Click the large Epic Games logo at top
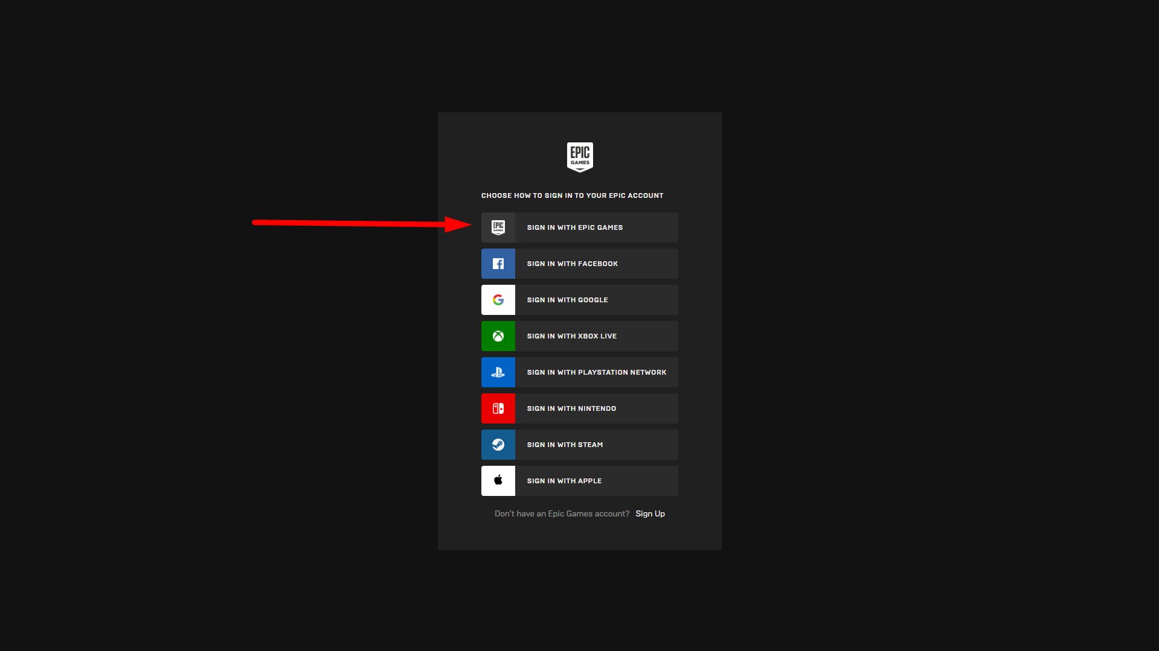The width and height of the screenshot is (1159, 651). coord(580,157)
